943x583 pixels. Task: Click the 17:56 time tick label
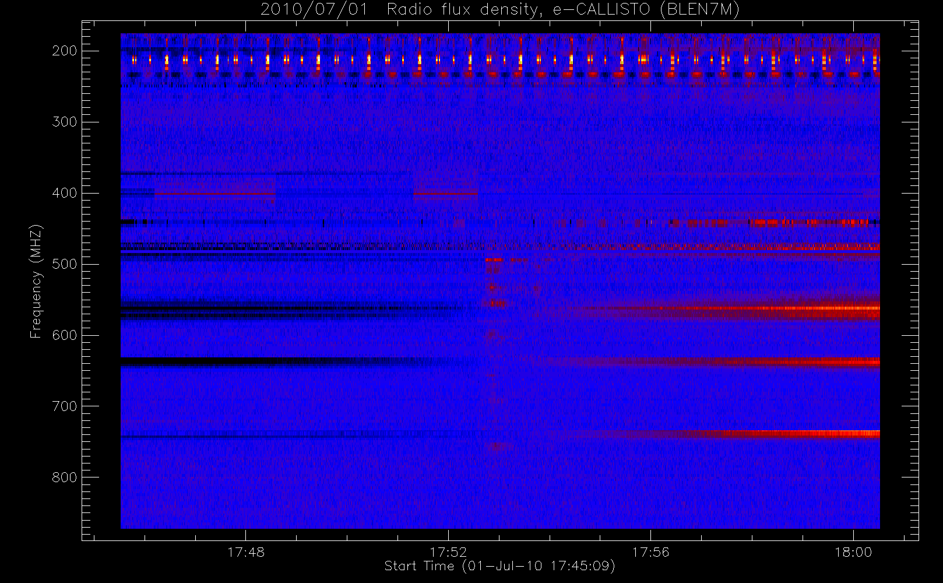(651, 552)
